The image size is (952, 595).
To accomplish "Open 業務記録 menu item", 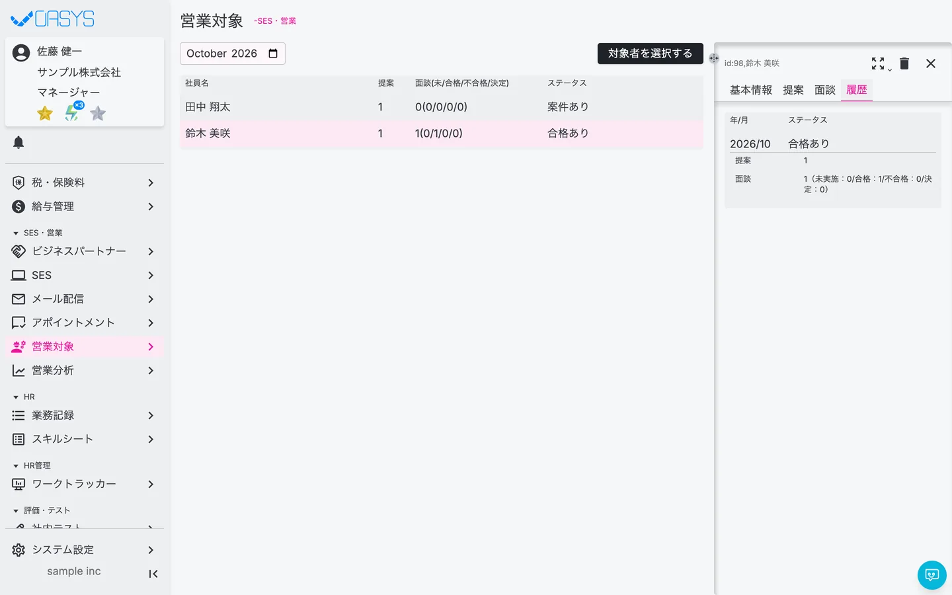I will pos(85,415).
